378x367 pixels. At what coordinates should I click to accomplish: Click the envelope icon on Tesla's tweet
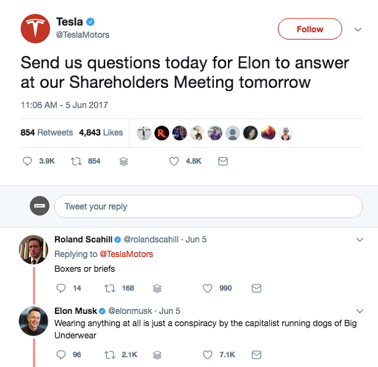pos(223,161)
